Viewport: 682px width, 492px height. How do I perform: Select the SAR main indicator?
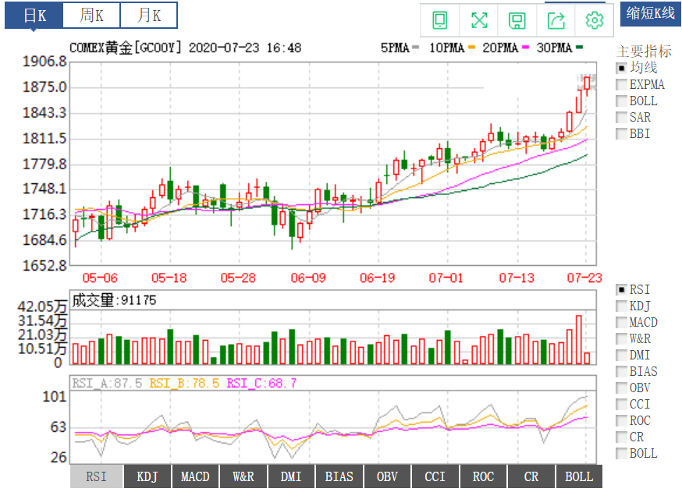621,118
